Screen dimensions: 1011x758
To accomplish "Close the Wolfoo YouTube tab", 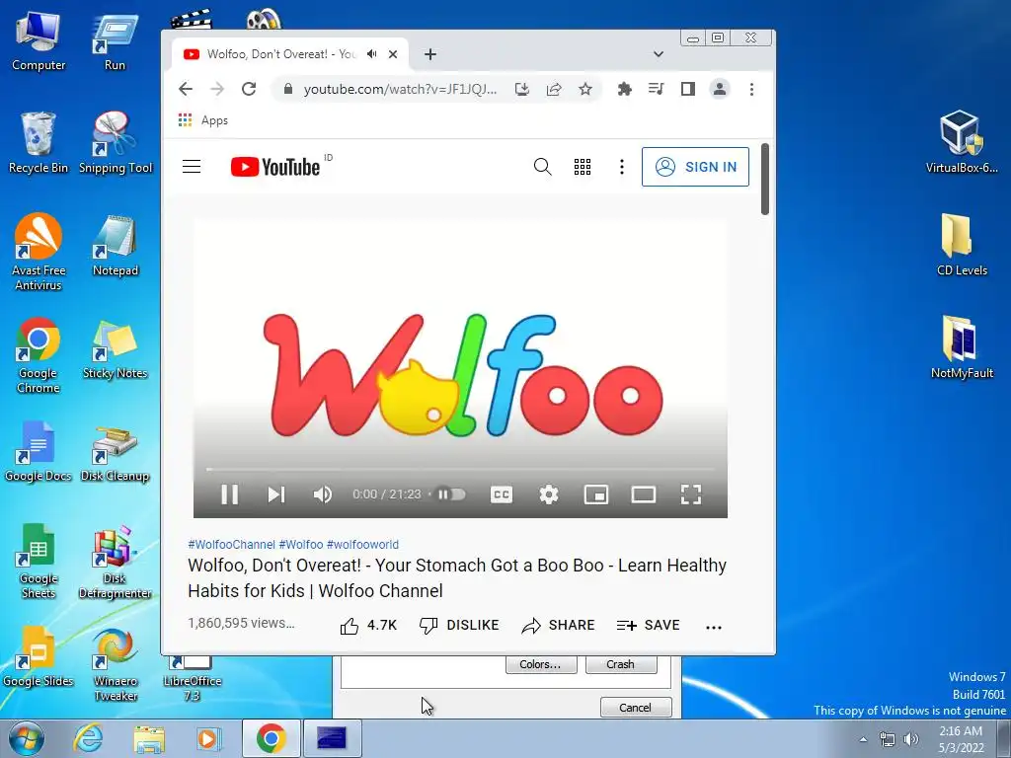I will coord(393,54).
